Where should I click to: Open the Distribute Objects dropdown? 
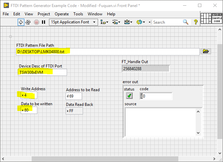point(116,22)
